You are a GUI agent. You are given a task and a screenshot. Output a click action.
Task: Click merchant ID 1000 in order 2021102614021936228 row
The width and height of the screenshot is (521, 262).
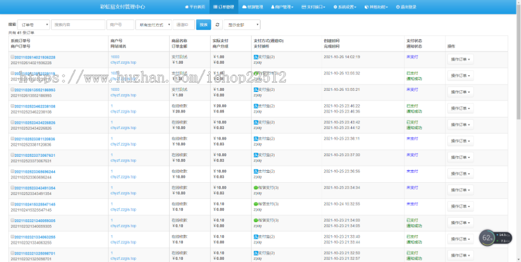point(115,57)
